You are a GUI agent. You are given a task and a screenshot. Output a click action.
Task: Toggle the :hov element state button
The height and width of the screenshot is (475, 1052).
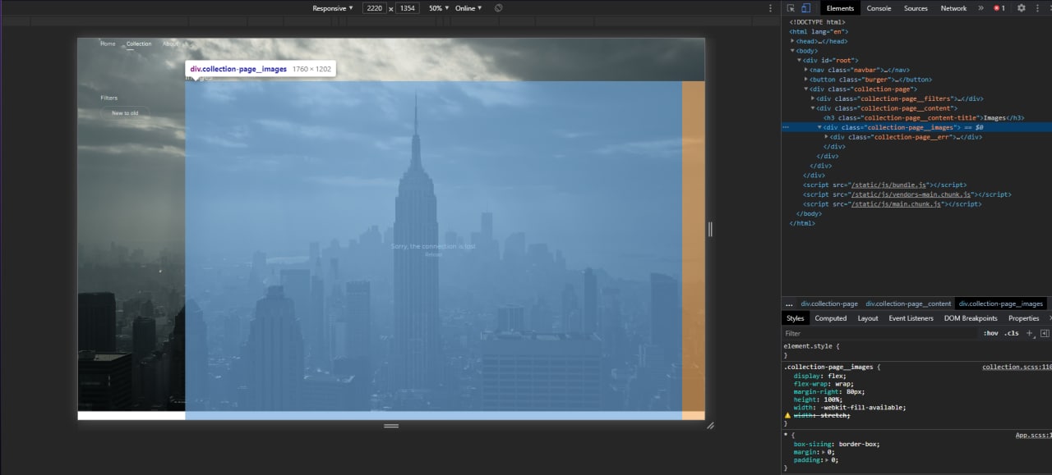[990, 333]
